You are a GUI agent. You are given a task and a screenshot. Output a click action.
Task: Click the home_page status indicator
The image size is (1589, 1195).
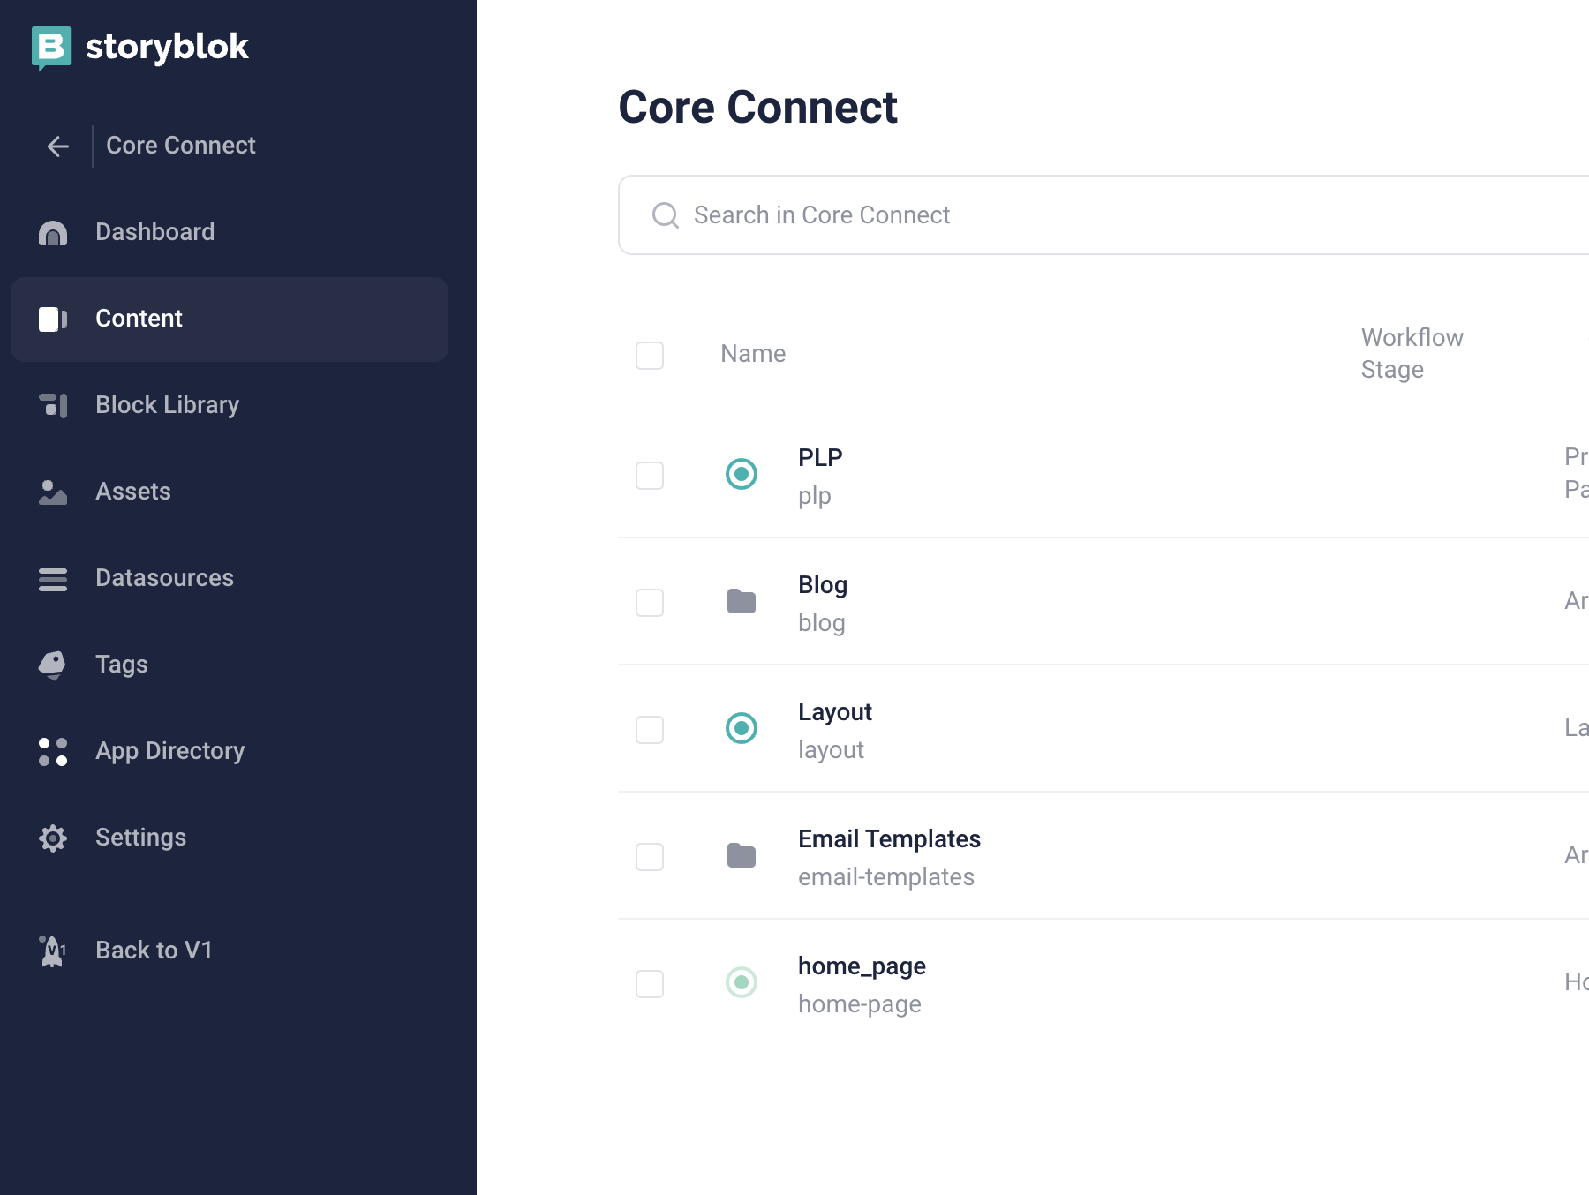pyautogui.click(x=742, y=982)
